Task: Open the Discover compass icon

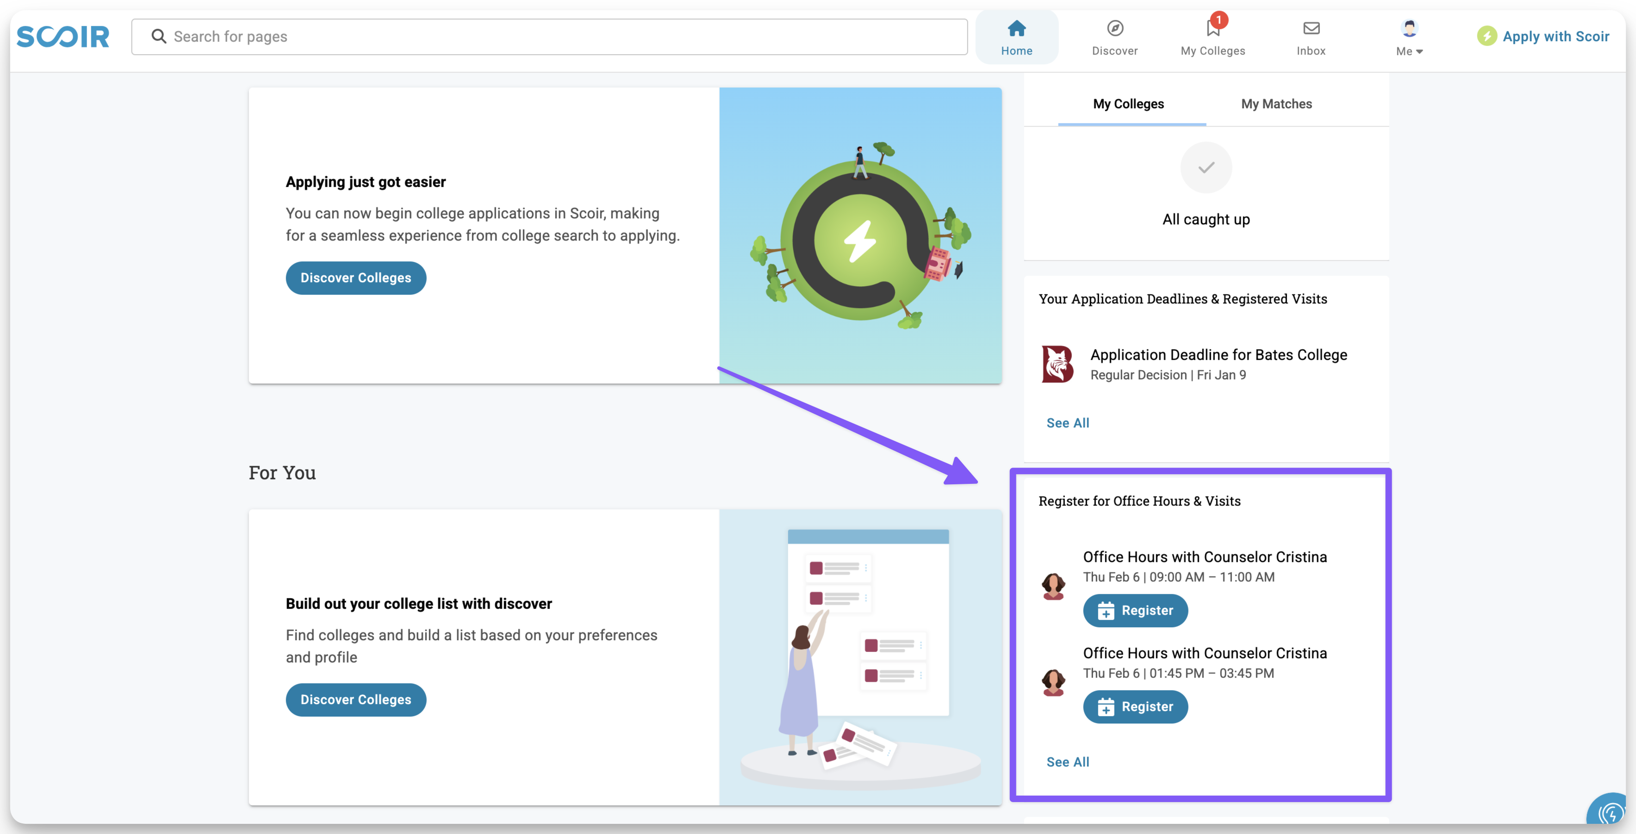Action: (1114, 29)
